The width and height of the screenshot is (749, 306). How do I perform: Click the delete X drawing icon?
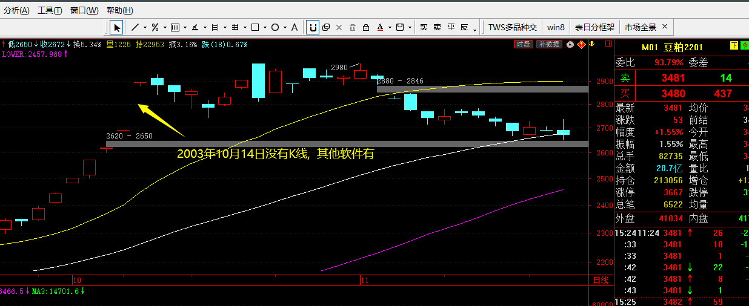(339, 27)
